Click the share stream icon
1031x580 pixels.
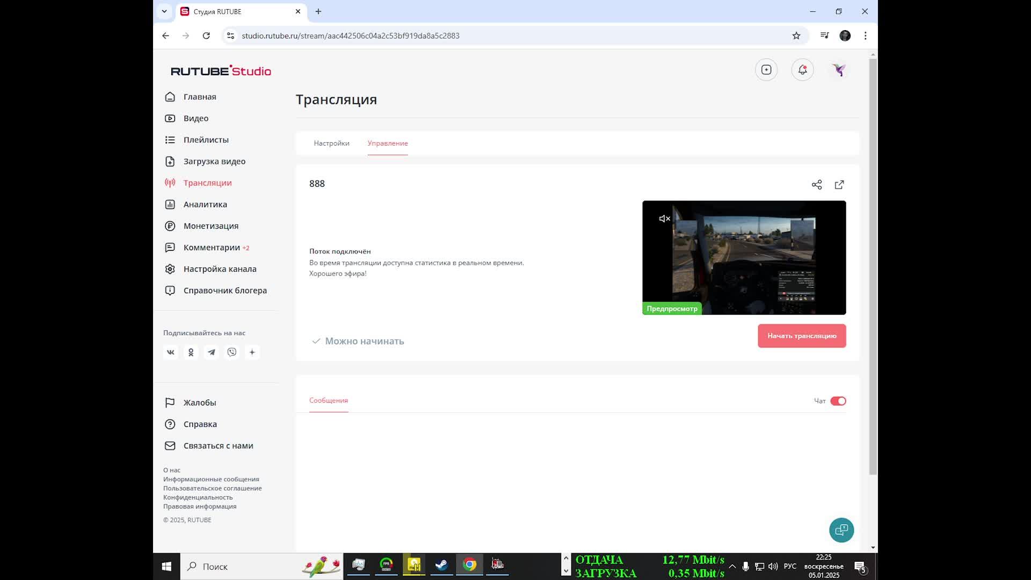[817, 185]
